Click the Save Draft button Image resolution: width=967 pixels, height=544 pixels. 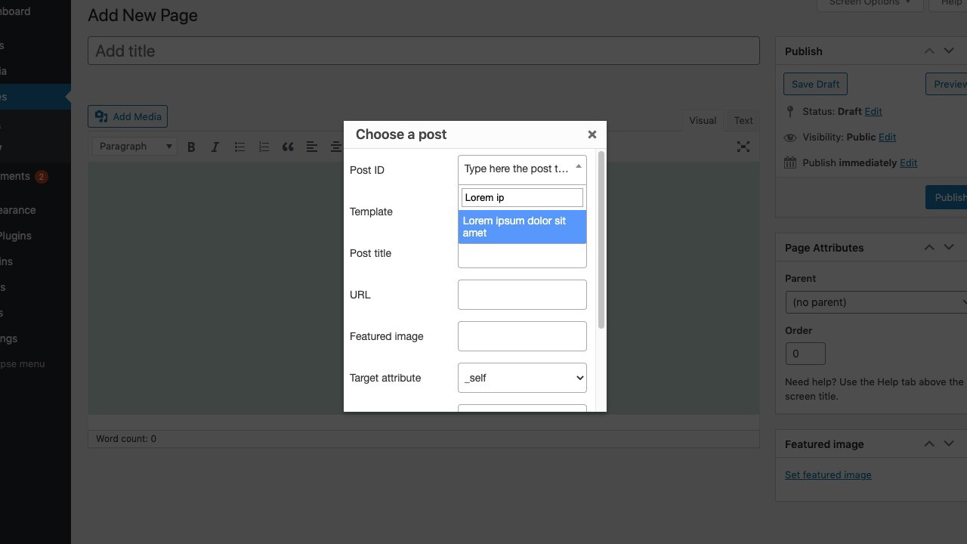815,84
